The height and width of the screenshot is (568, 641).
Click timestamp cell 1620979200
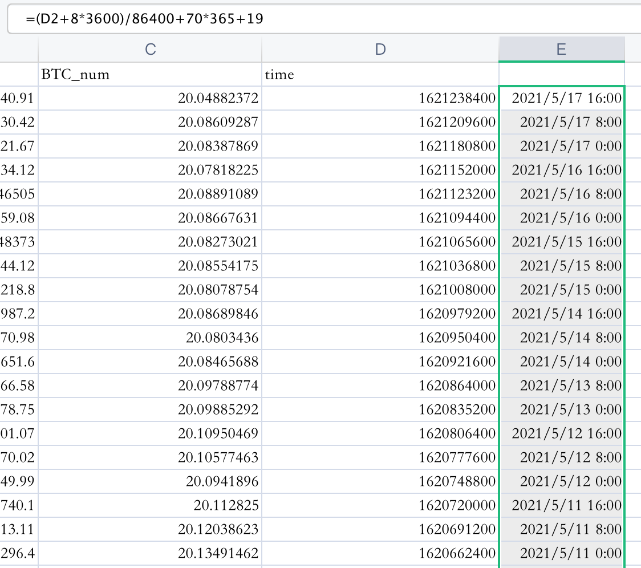380,314
